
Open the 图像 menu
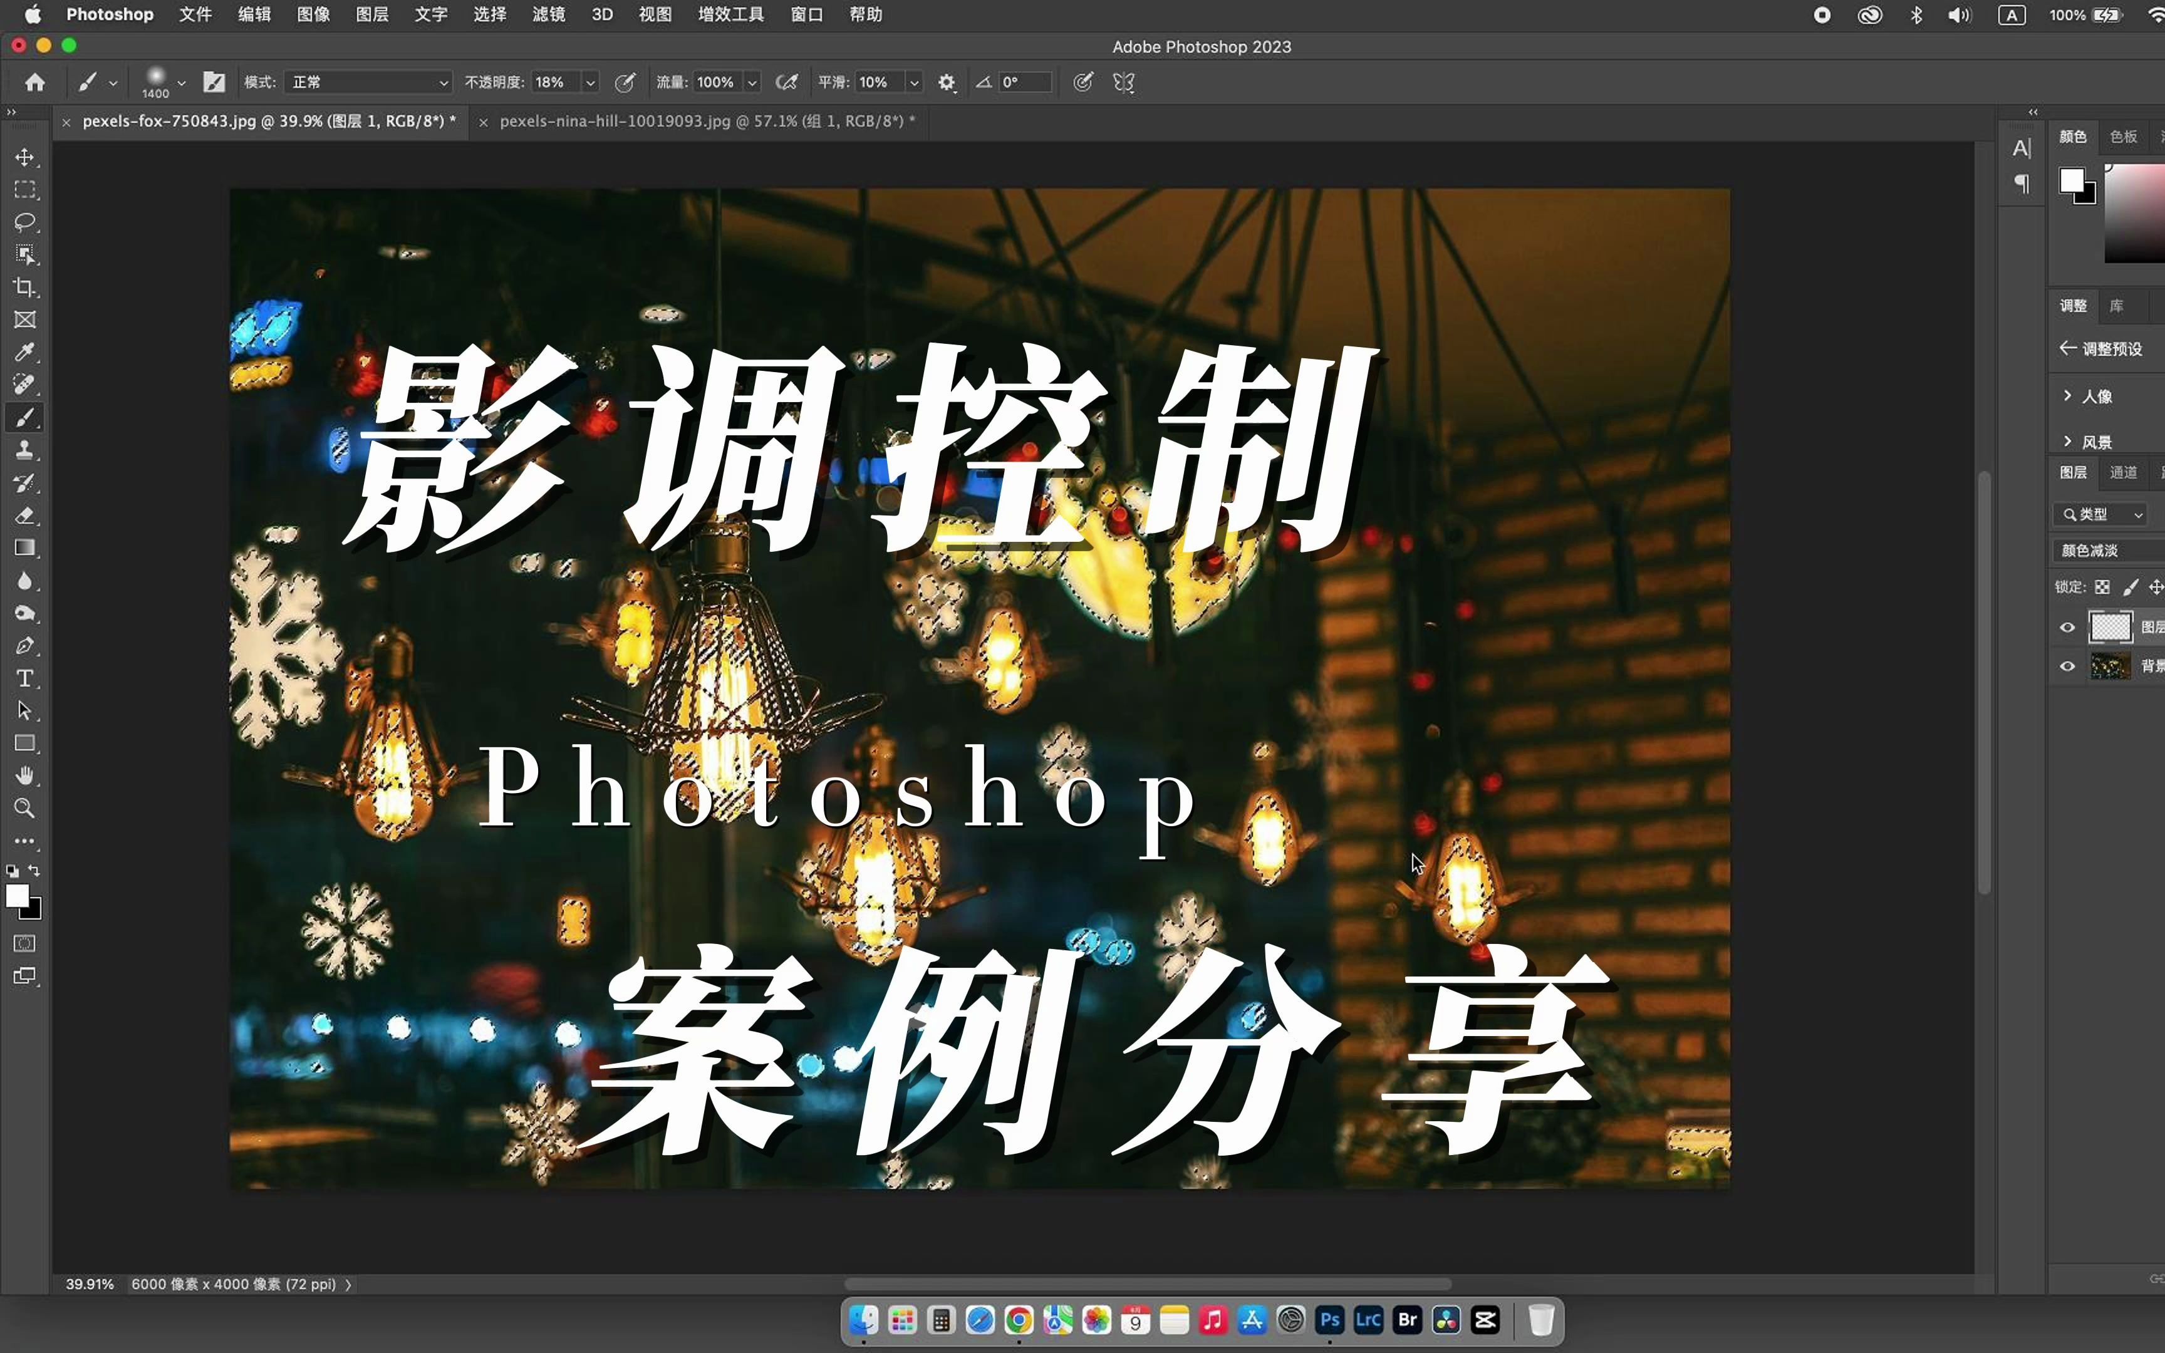click(x=313, y=14)
